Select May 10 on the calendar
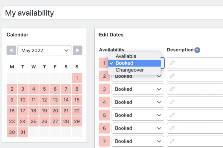This screenshot has height=148, width=223. pyautogui.click(x=23, y=100)
